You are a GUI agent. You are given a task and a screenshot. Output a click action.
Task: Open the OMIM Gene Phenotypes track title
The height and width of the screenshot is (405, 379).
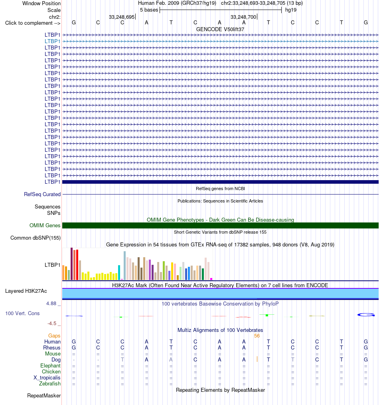(x=220, y=220)
